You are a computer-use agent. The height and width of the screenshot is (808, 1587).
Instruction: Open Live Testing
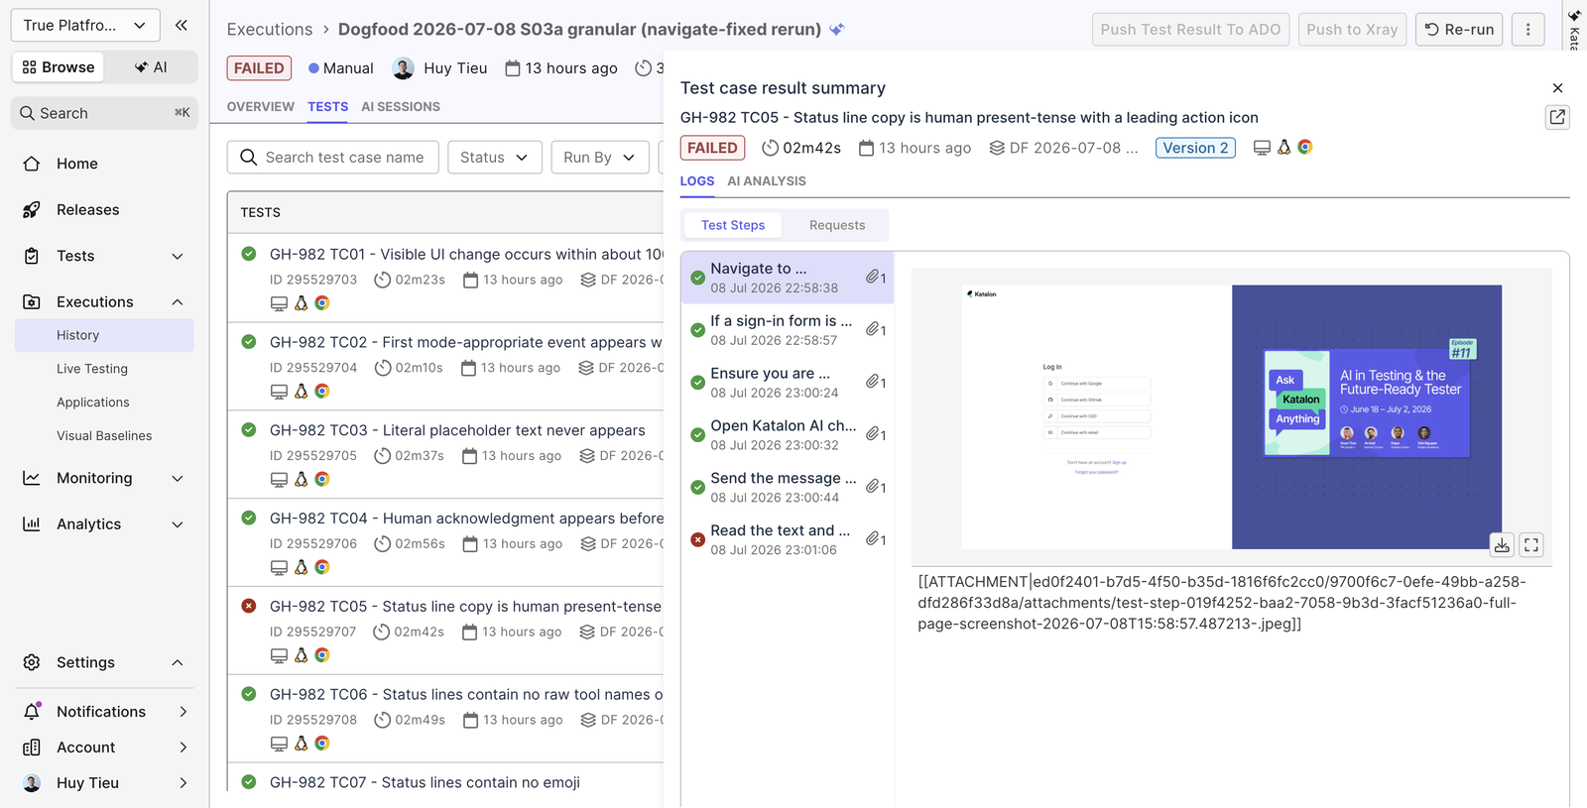pyautogui.click(x=92, y=369)
